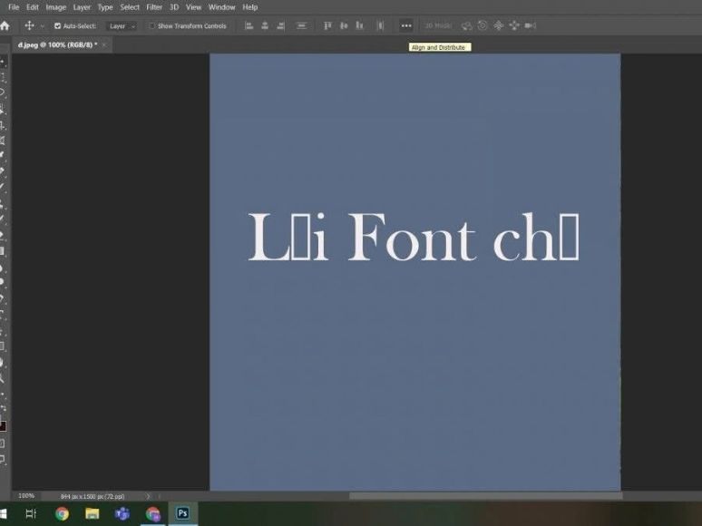Click the Align left edges icon
702x526 pixels.
pos(249,25)
